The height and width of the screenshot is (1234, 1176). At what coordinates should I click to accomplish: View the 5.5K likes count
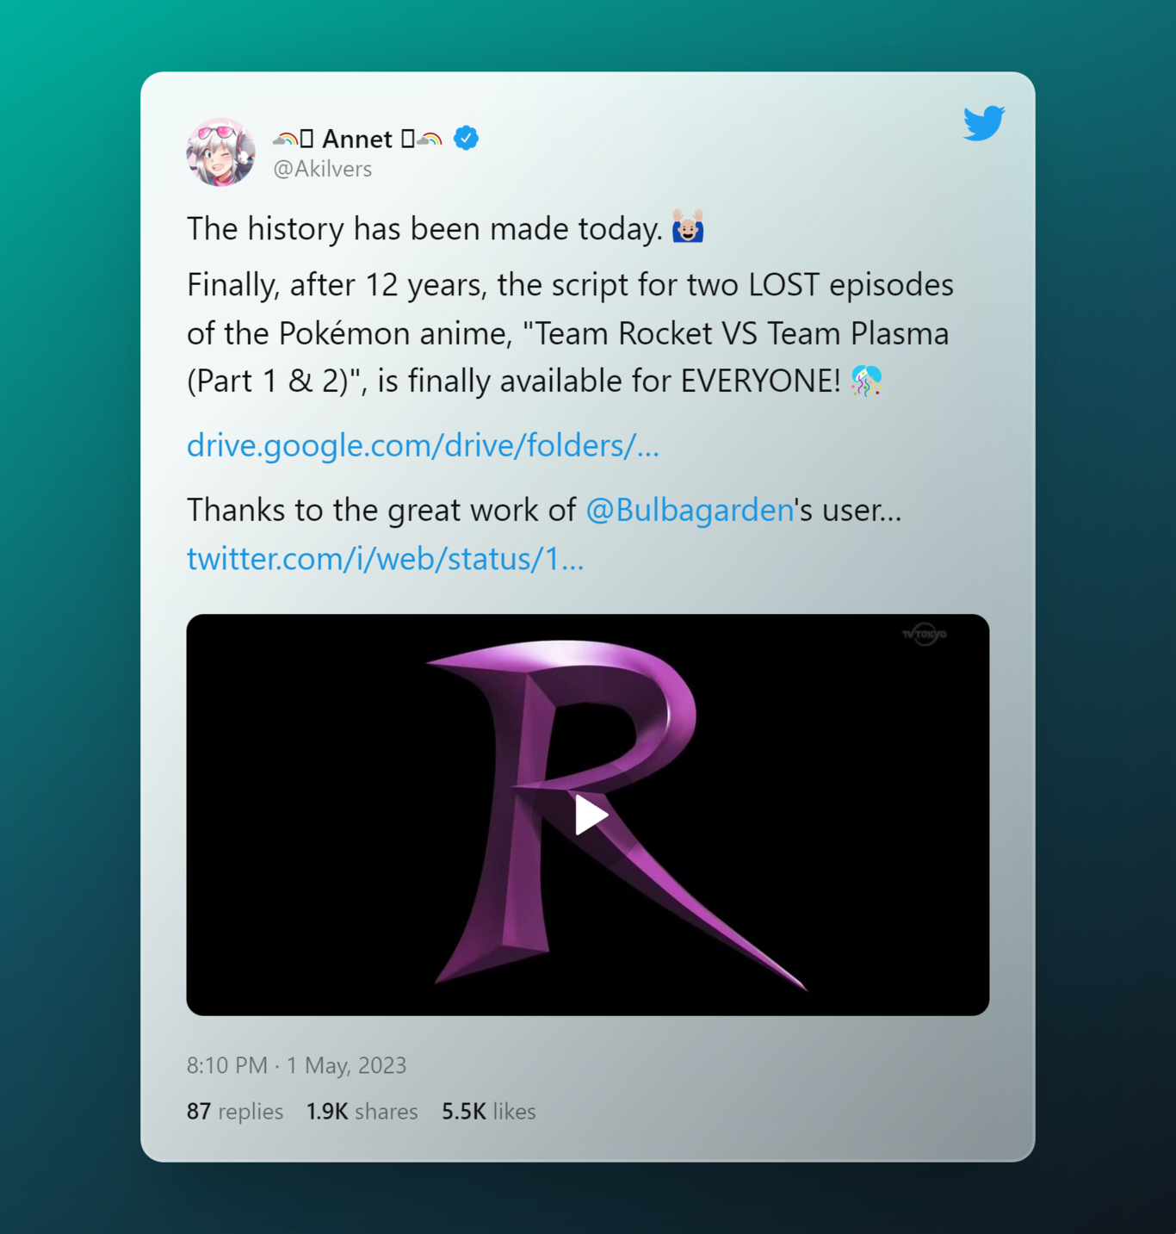[488, 1112]
